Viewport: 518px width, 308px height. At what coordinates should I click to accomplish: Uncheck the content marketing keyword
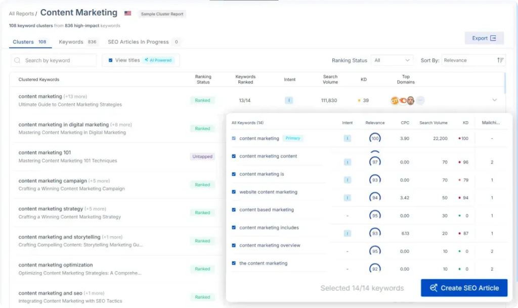pos(234,263)
